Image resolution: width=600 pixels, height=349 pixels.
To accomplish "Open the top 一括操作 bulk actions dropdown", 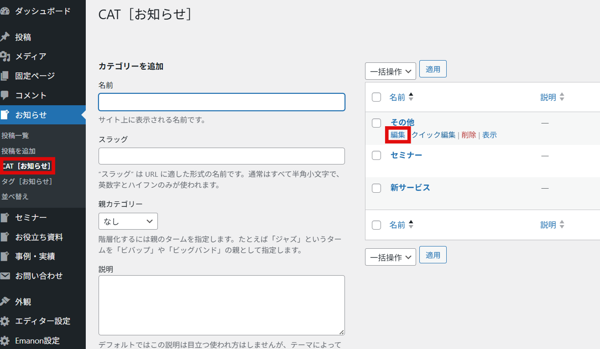I will click(x=390, y=72).
